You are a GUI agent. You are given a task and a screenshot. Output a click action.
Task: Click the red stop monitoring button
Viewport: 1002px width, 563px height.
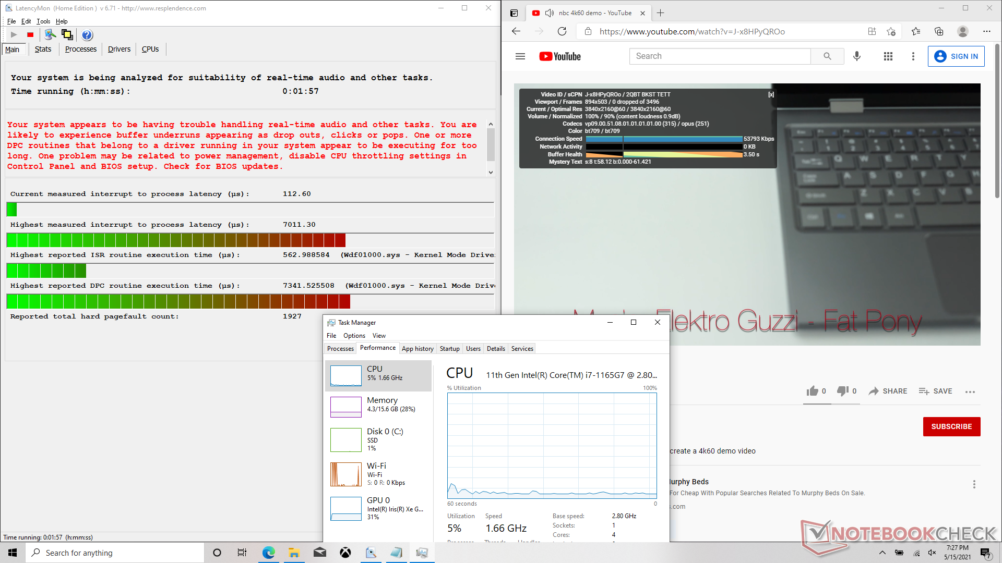click(30, 35)
